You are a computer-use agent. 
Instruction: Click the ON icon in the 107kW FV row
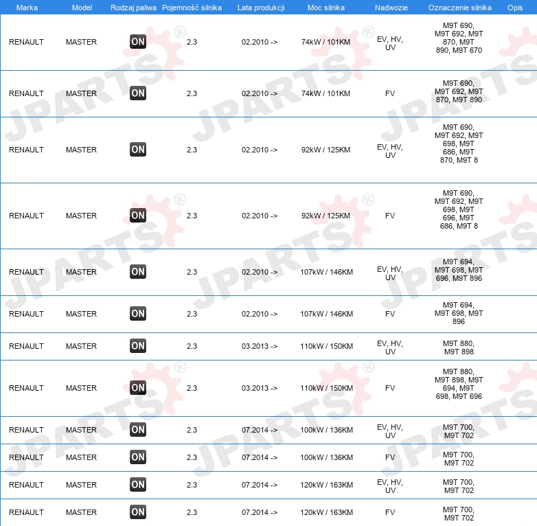point(138,314)
